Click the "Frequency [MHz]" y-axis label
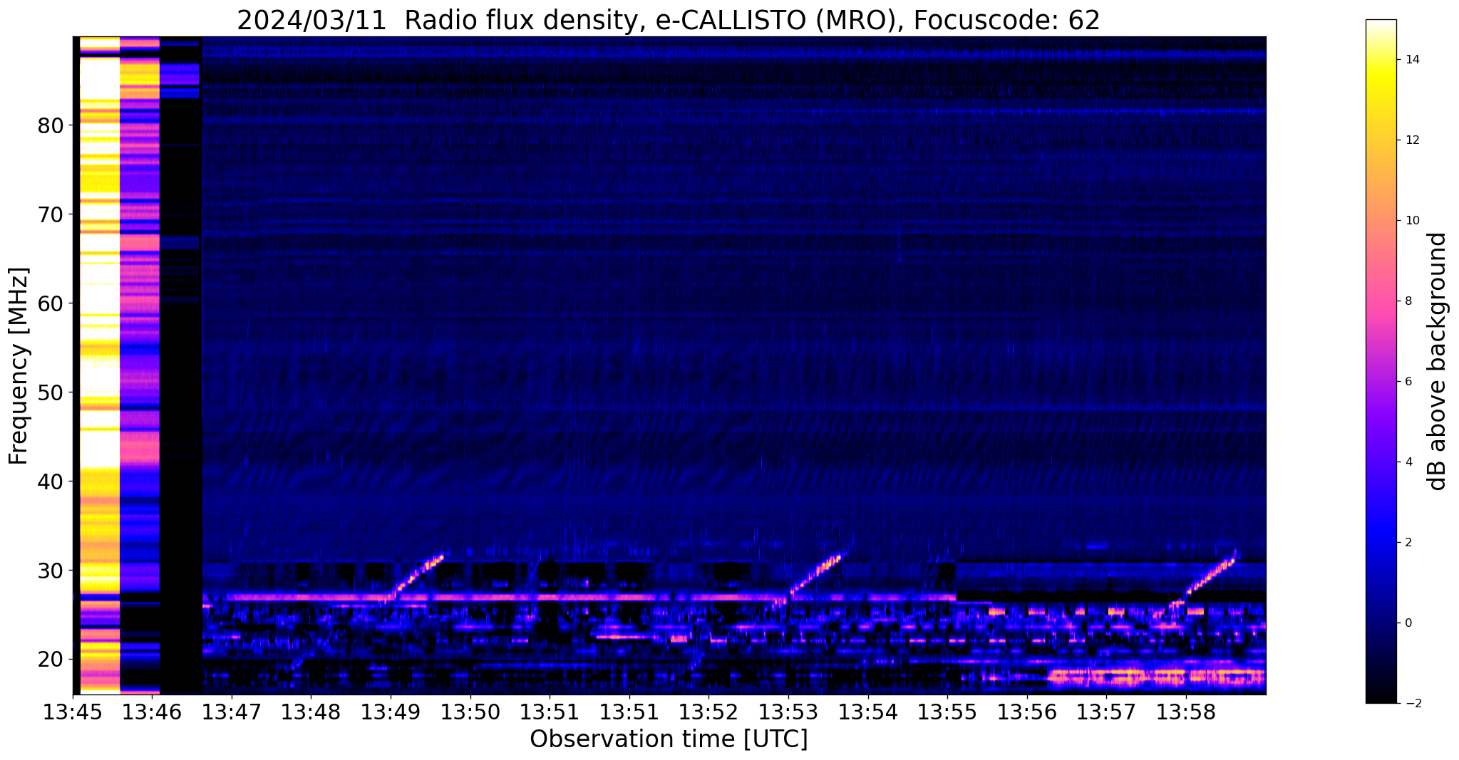 (x=19, y=365)
